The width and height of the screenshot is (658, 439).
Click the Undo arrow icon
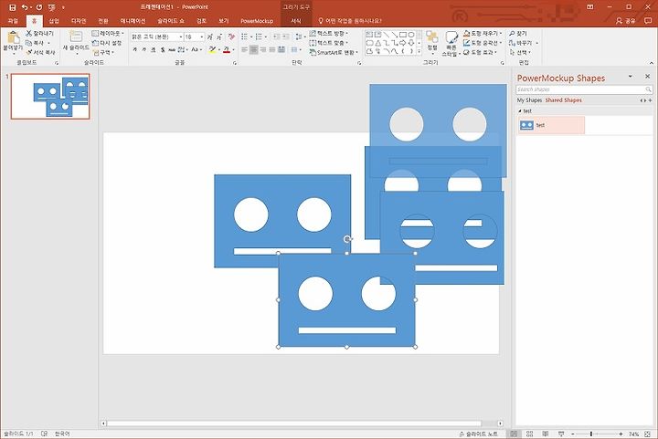coord(25,7)
